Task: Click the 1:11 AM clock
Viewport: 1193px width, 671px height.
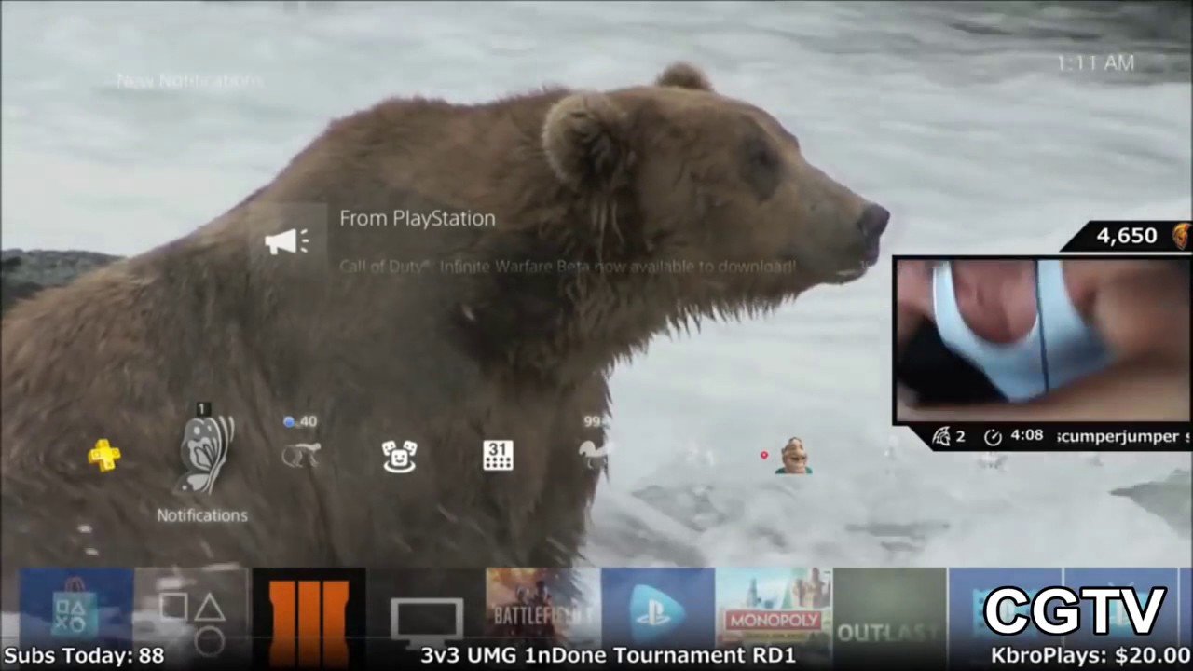Action: click(x=1095, y=63)
